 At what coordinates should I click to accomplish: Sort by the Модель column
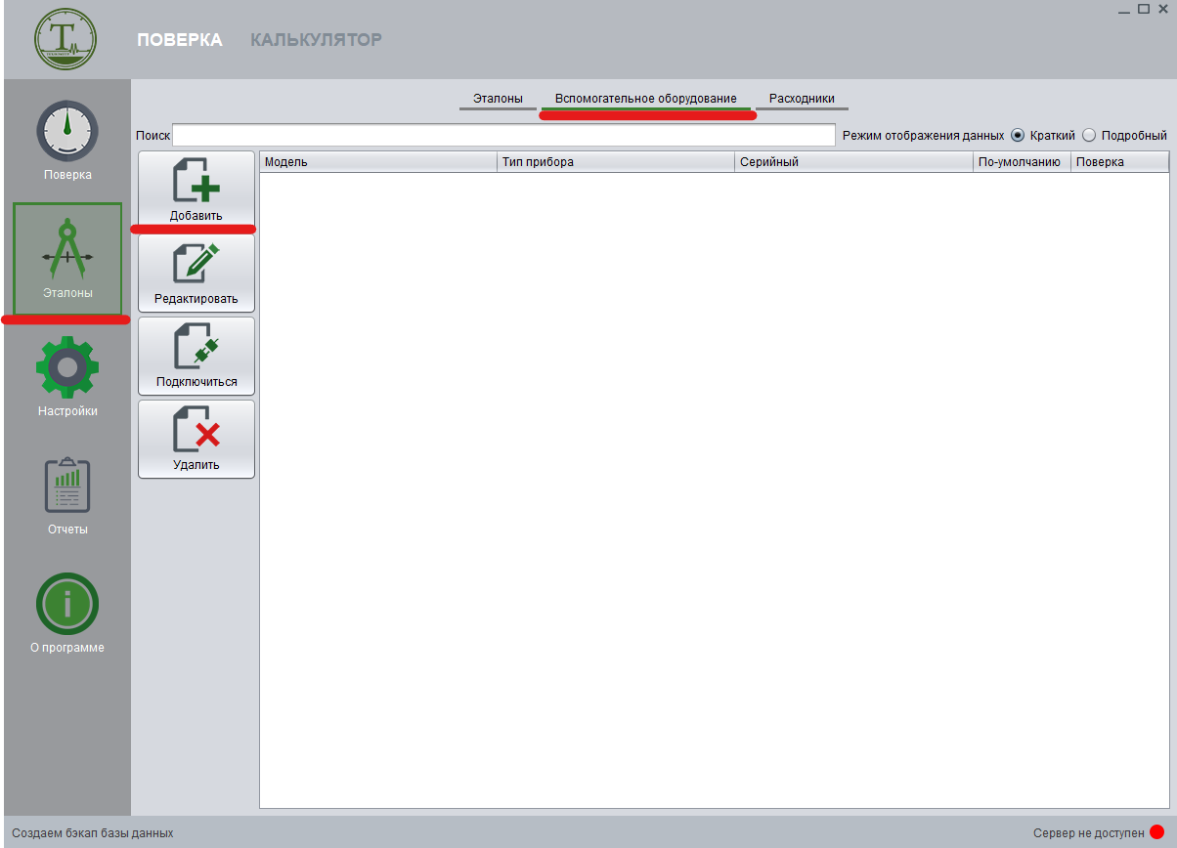coord(376,161)
